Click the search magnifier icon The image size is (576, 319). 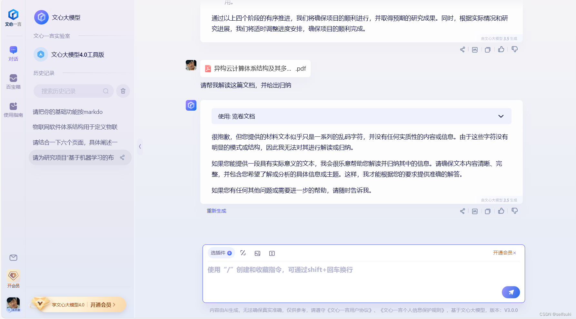(106, 91)
